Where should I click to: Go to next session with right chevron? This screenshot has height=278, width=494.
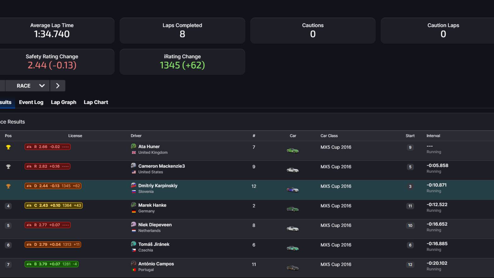tap(57, 86)
